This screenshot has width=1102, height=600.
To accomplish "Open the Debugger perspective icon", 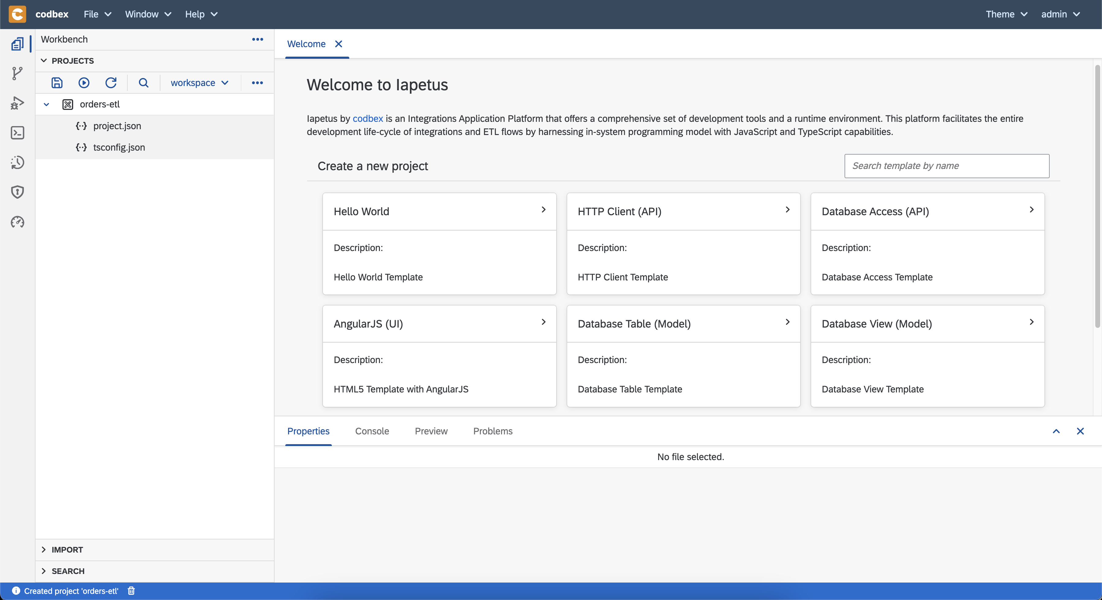I will (x=17, y=103).
